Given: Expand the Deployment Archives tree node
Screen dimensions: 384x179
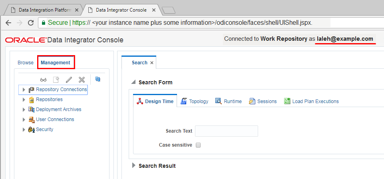Looking at the screenshot, I should click(x=24, y=109).
